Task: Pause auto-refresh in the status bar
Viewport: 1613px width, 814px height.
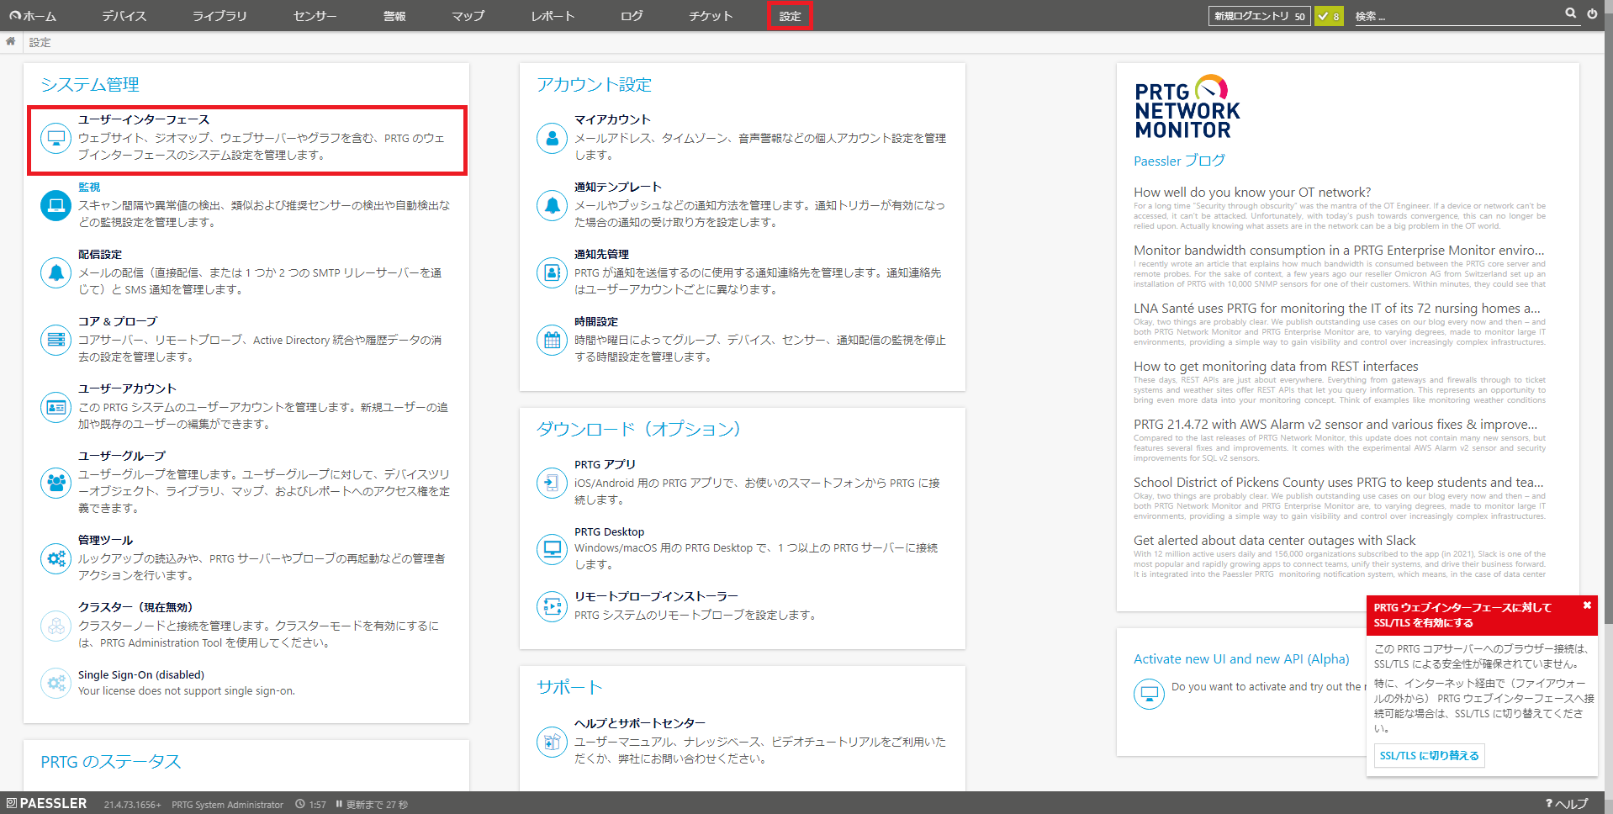Action: click(337, 804)
